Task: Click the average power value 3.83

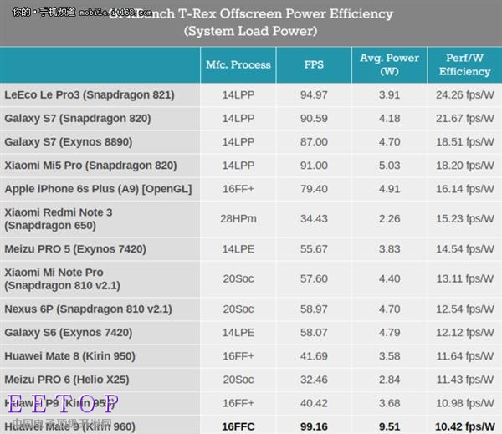Action: point(389,249)
